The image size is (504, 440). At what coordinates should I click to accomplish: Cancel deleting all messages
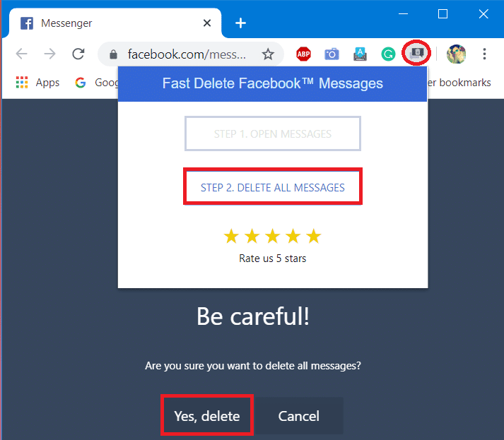click(298, 416)
